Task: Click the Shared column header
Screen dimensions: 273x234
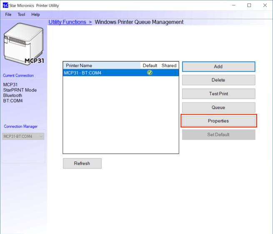Action: tap(169, 65)
